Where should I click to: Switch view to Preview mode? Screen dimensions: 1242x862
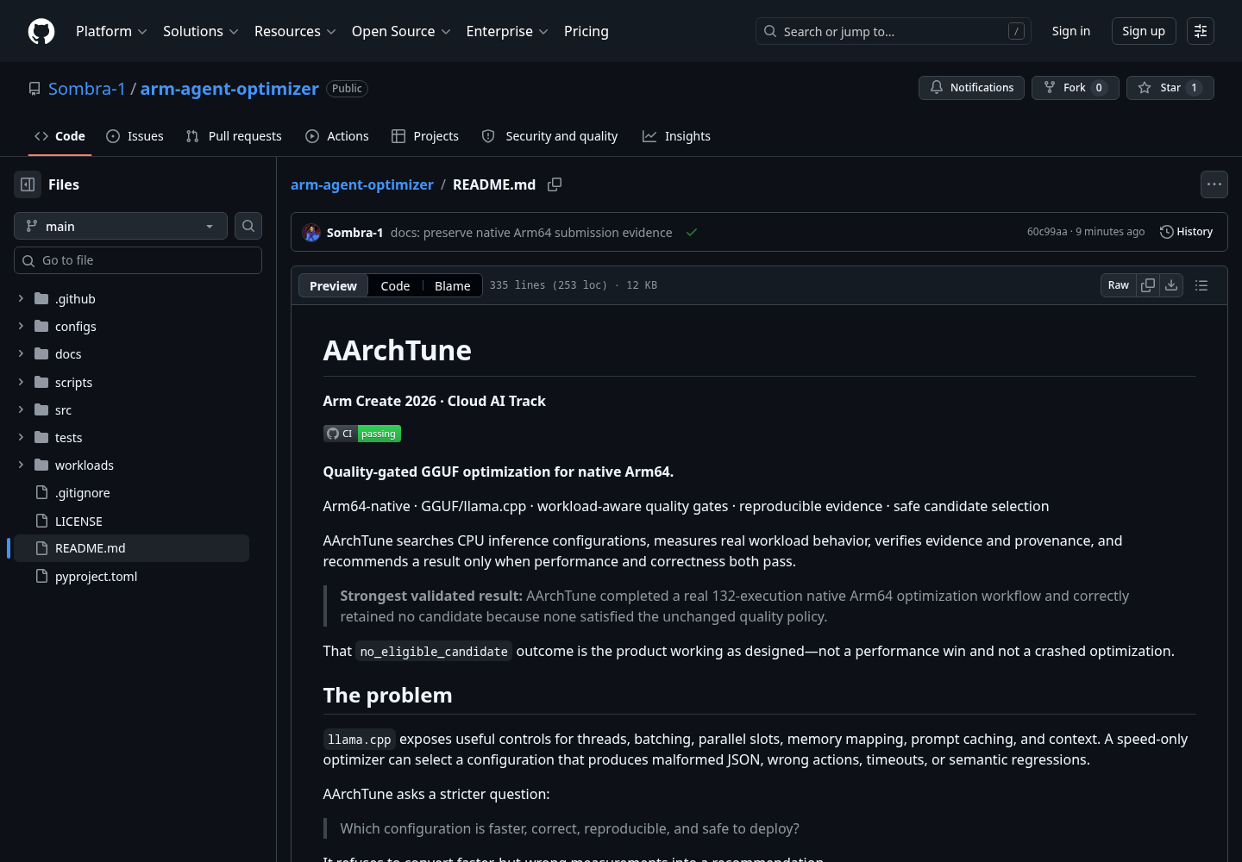pos(333,286)
